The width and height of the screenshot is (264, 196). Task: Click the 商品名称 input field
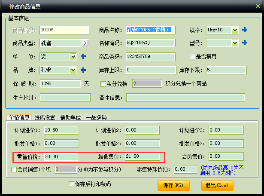tap(151, 30)
